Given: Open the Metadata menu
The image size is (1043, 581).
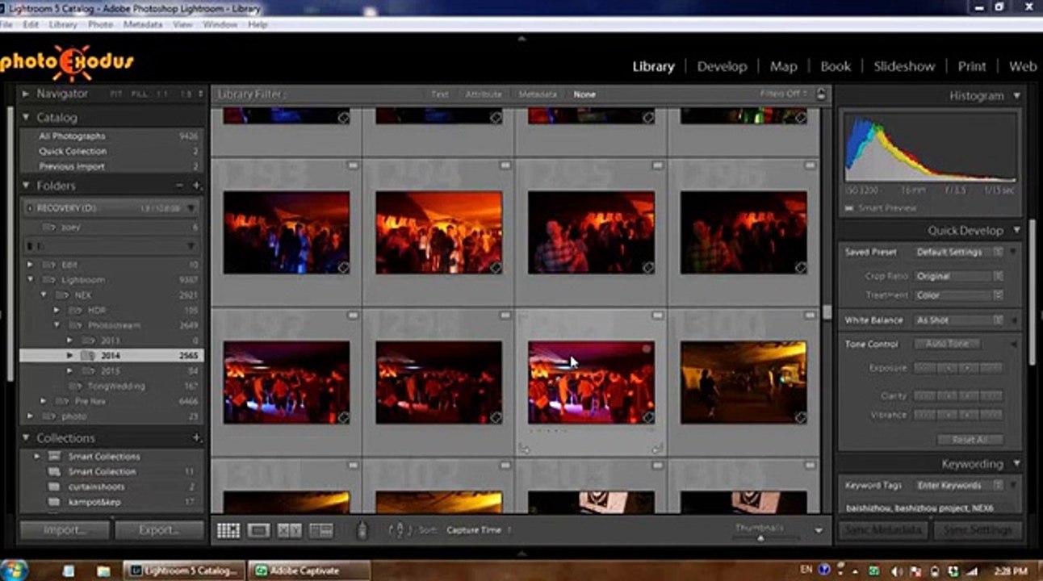Looking at the screenshot, I should tap(143, 25).
